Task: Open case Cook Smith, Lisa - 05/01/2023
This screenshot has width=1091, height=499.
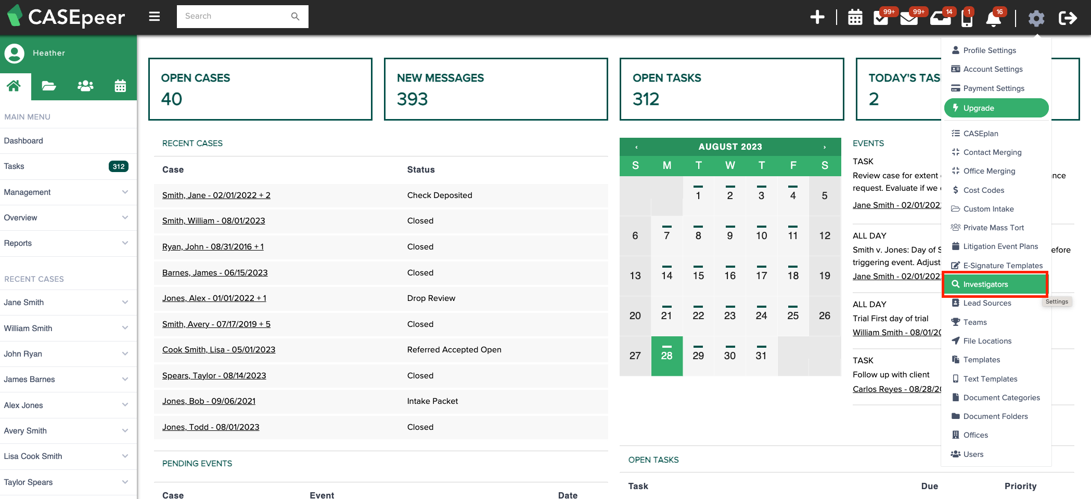Action: (x=219, y=350)
